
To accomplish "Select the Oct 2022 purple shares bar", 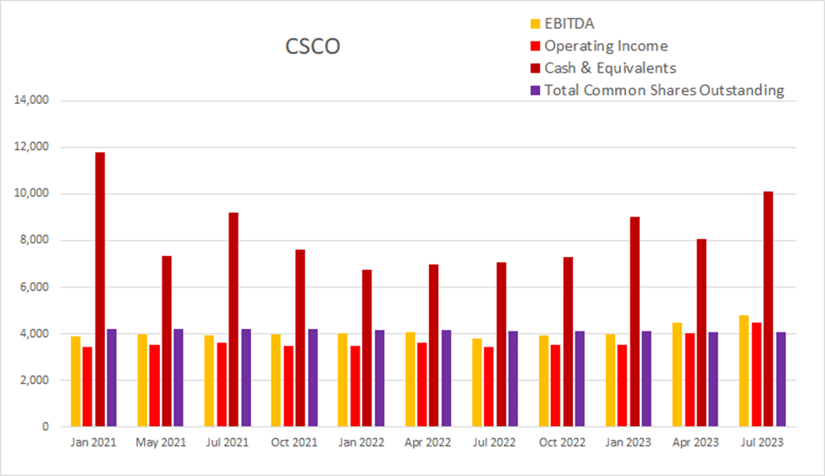I will (580, 379).
